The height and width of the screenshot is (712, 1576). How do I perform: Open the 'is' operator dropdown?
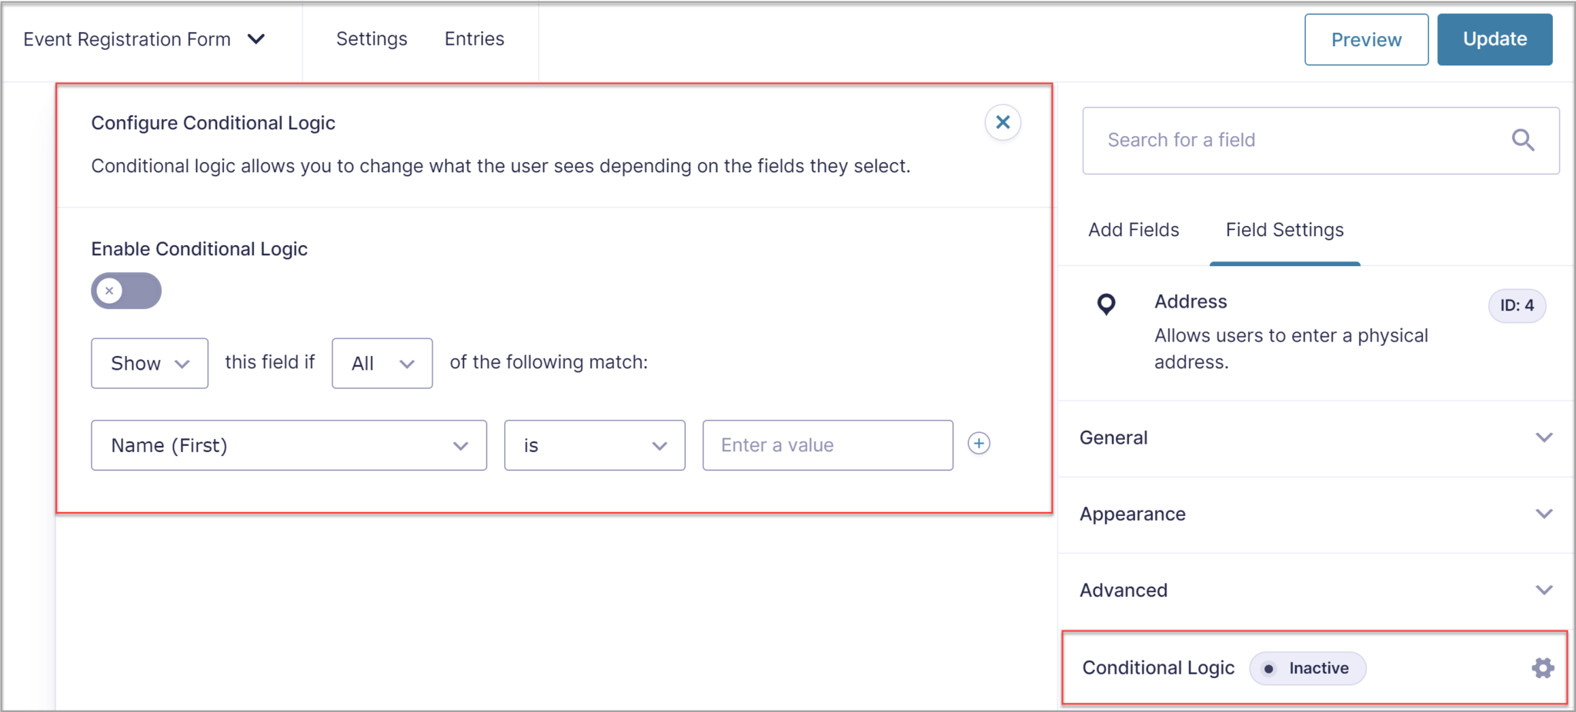click(594, 445)
